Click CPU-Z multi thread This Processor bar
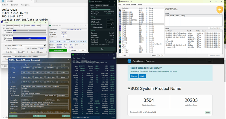 point(29,38)
